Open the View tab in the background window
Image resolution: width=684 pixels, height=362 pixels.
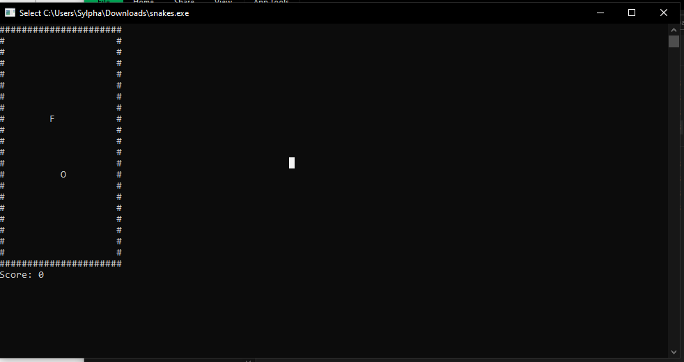click(x=224, y=2)
